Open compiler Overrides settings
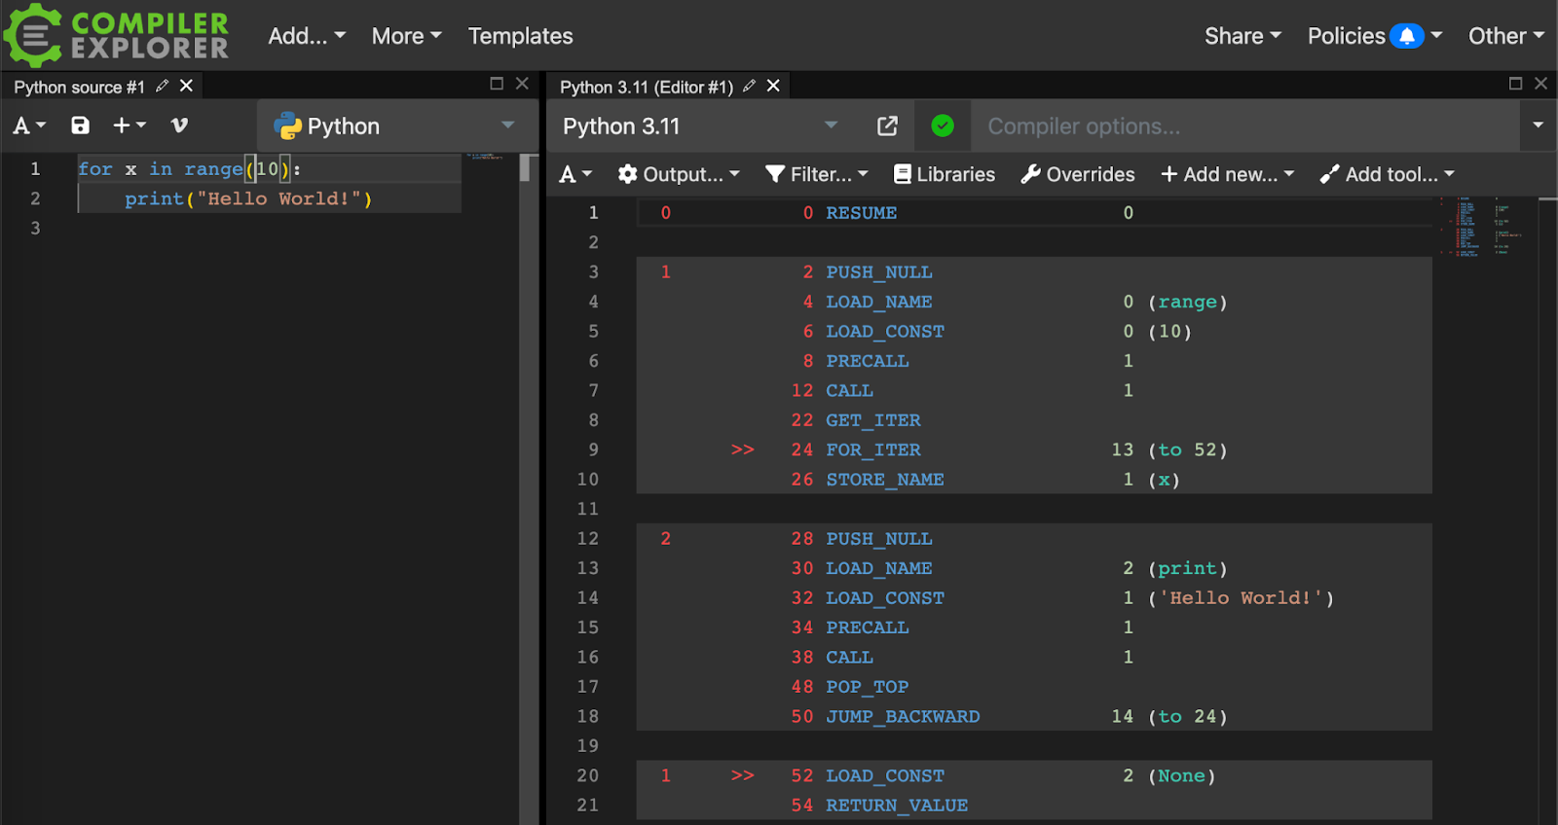This screenshot has width=1558, height=825. pyautogui.click(x=1078, y=174)
